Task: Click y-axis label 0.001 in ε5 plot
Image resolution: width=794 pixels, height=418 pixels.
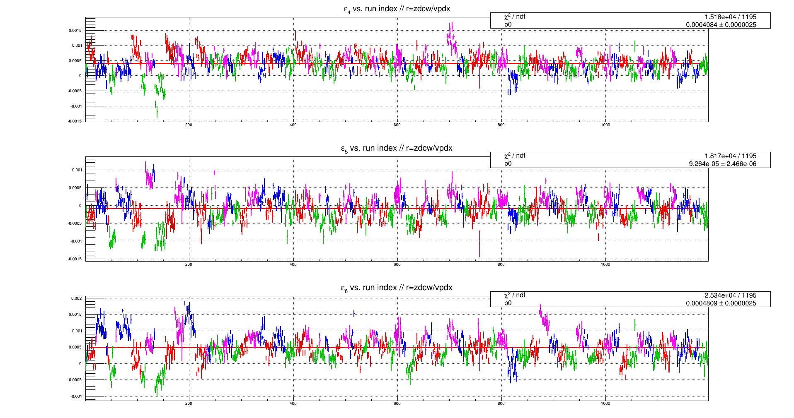Action: tap(77, 170)
